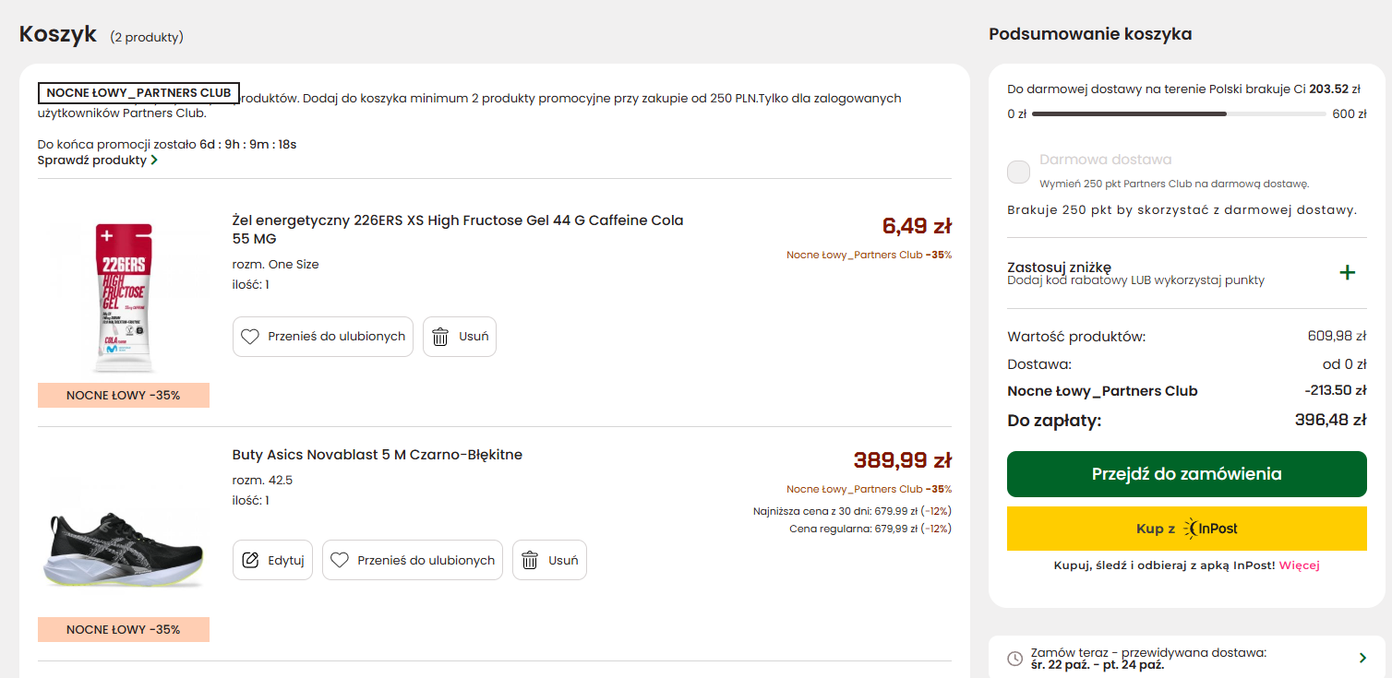Click the clock icon by estimated delivery

(1014, 659)
